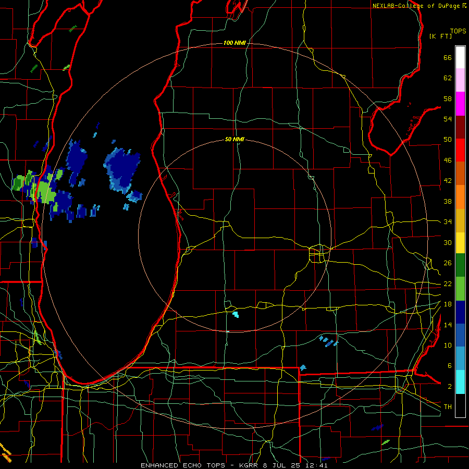Click the navy 18 kft legend swatch

460,312
